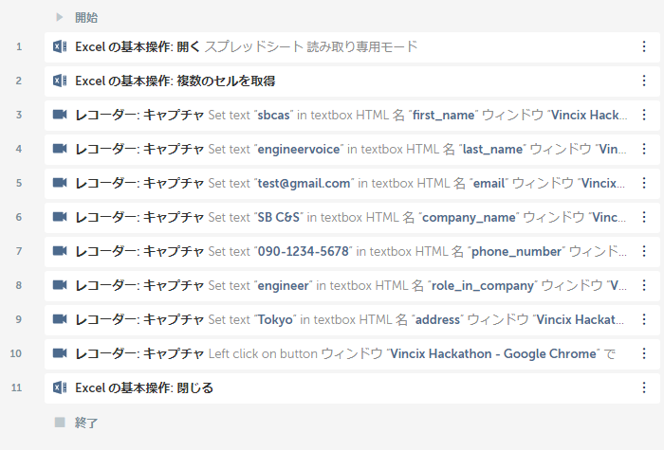Click the Start play triangle icon
The width and height of the screenshot is (664, 450).
click(60, 17)
